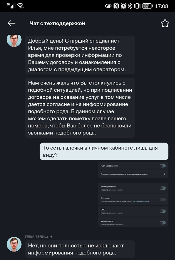175x260 pixels.
Task: Tap the battery indicator in status bar
Action: (147, 6)
